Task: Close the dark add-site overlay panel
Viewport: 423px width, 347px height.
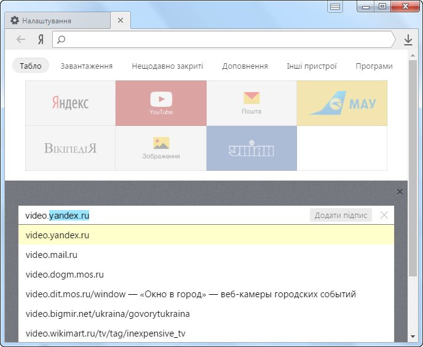Action: point(400,192)
